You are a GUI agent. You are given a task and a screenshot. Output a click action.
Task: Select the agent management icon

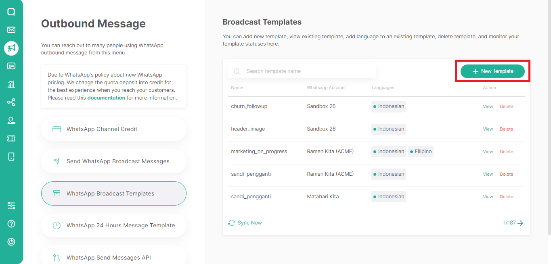(x=11, y=120)
